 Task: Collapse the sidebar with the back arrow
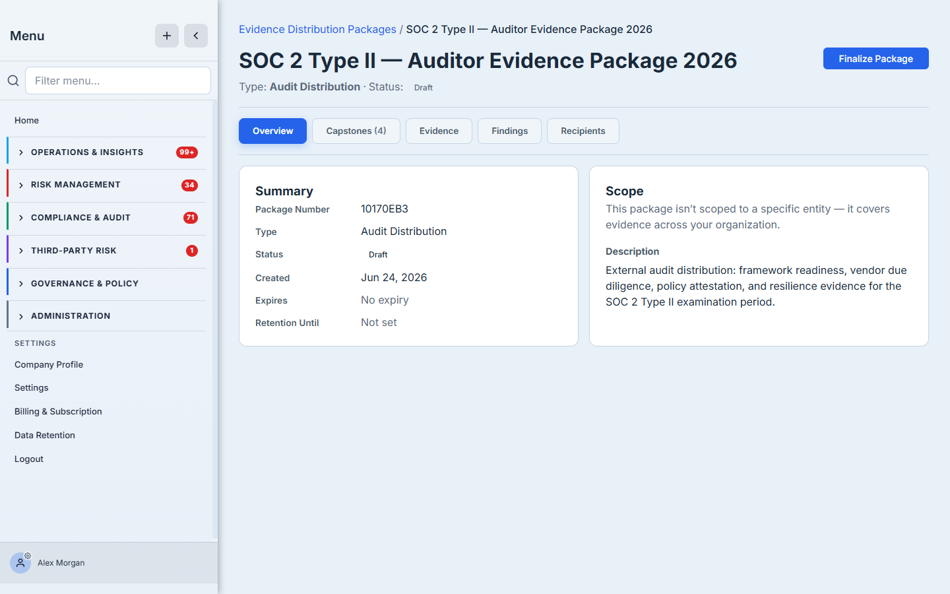coord(196,36)
